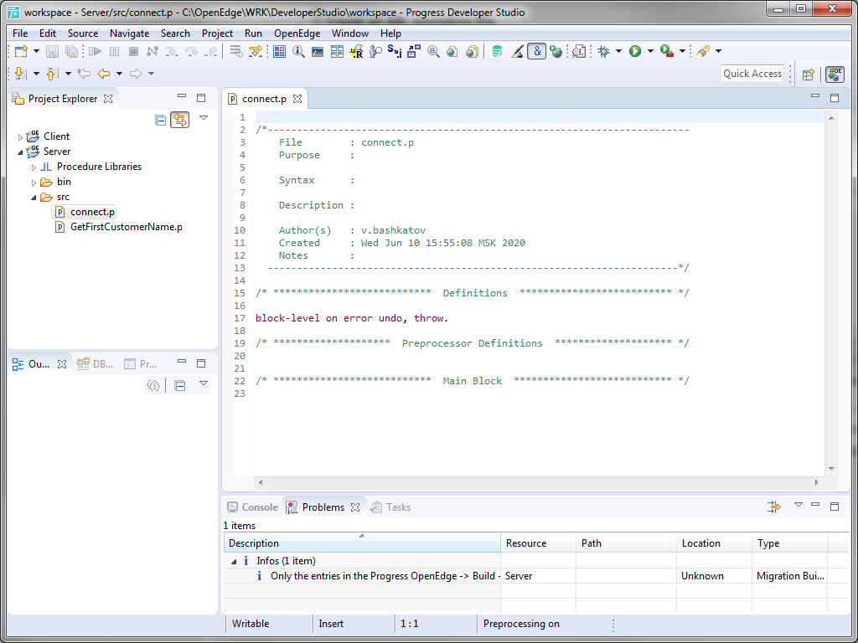Click Collapse All in Project Explorer

click(160, 120)
